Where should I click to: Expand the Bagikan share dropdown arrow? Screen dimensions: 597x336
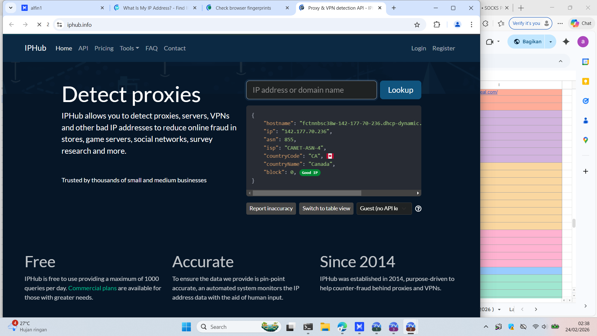pos(551,42)
